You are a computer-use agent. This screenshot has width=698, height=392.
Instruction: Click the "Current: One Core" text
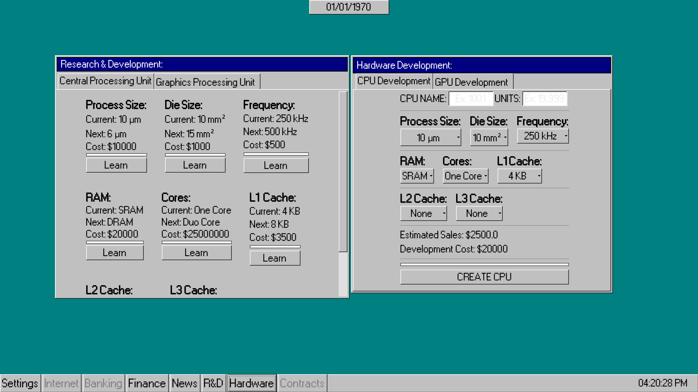pyautogui.click(x=196, y=210)
